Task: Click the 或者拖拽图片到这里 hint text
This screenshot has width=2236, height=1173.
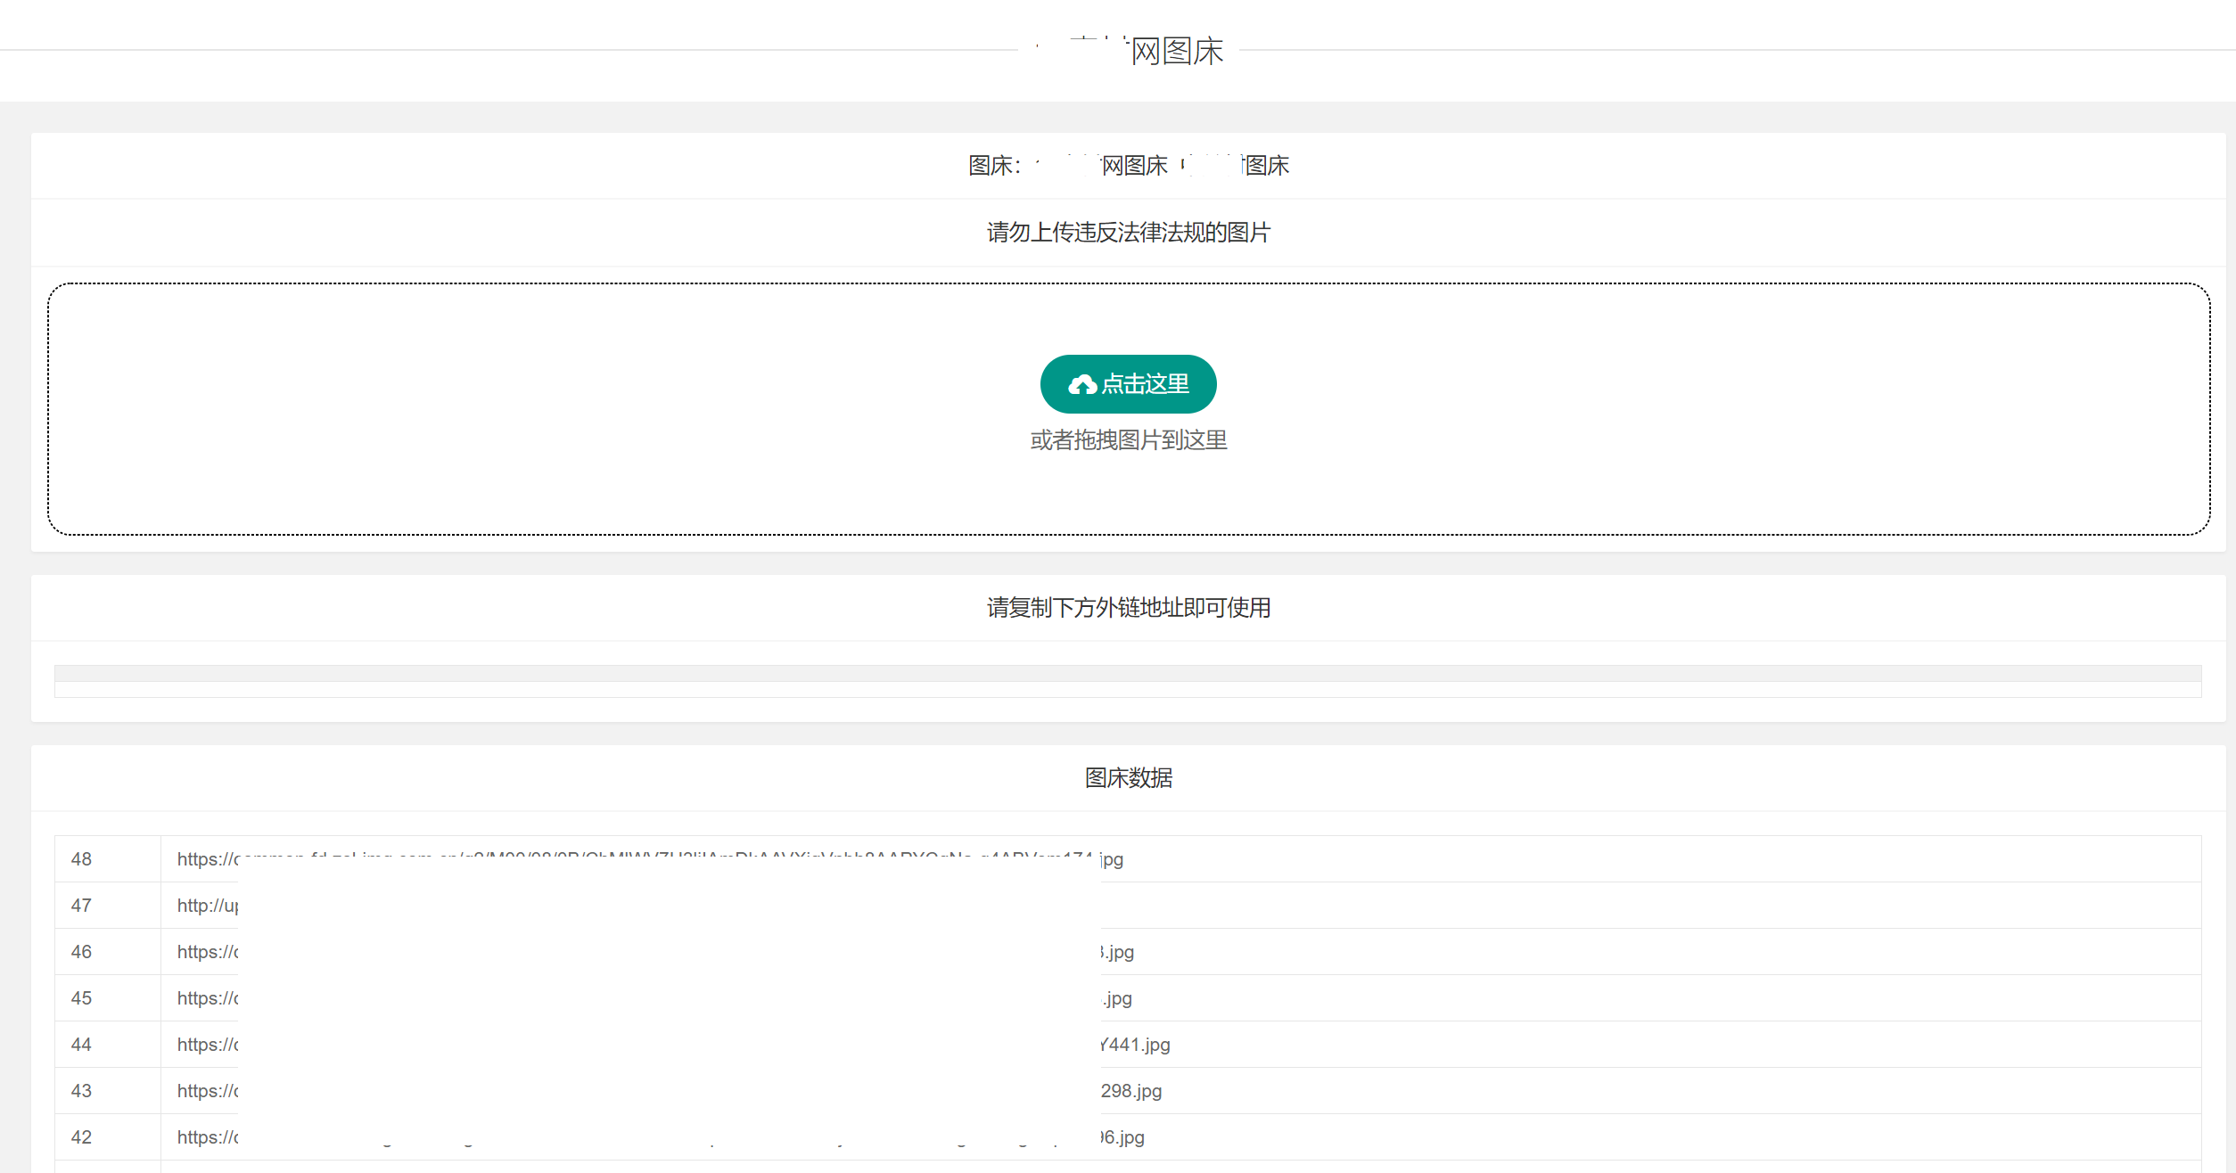Action: (1128, 440)
